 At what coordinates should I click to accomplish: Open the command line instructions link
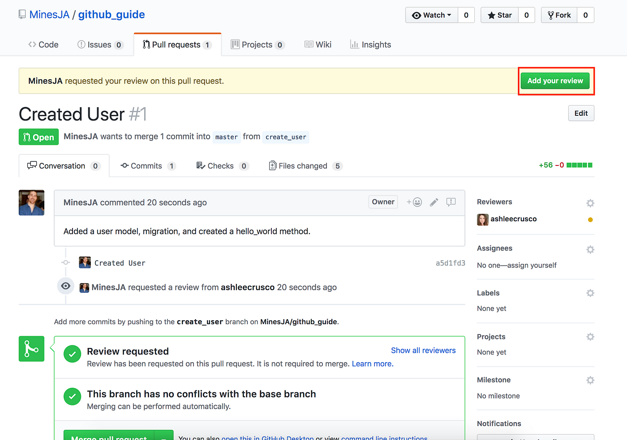(384, 438)
